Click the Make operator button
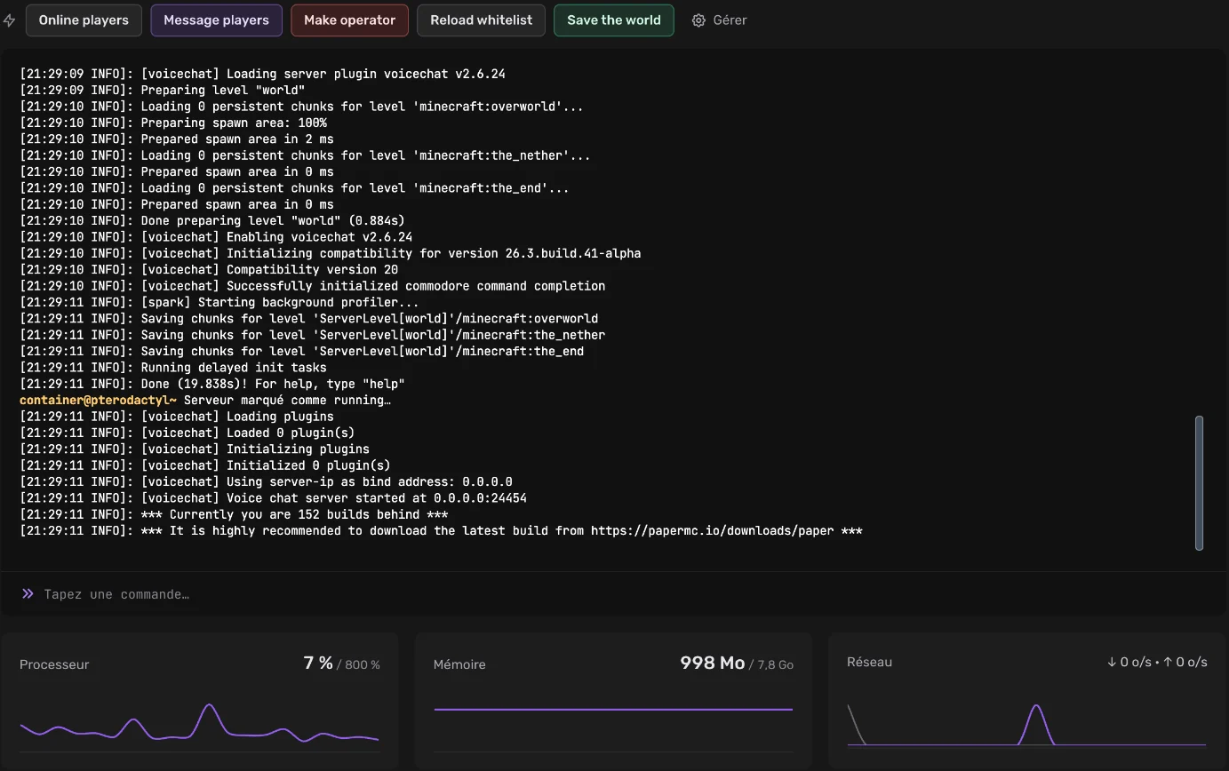Image resolution: width=1229 pixels, height=771 pixels. coord(349,20)
